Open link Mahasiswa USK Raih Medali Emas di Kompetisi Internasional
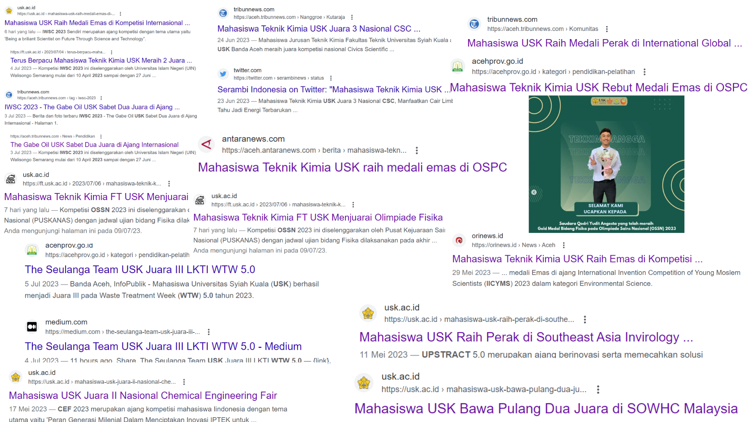 coord(97,23)
